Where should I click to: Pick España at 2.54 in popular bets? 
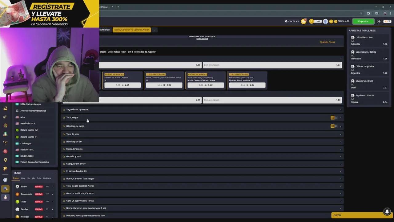[369, 102]
